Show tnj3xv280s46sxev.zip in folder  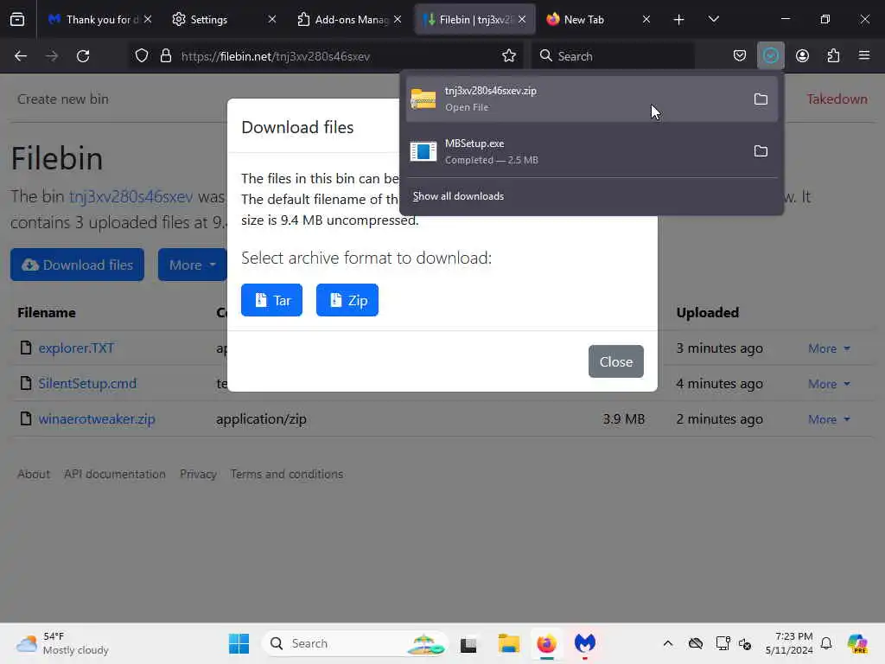761,99
